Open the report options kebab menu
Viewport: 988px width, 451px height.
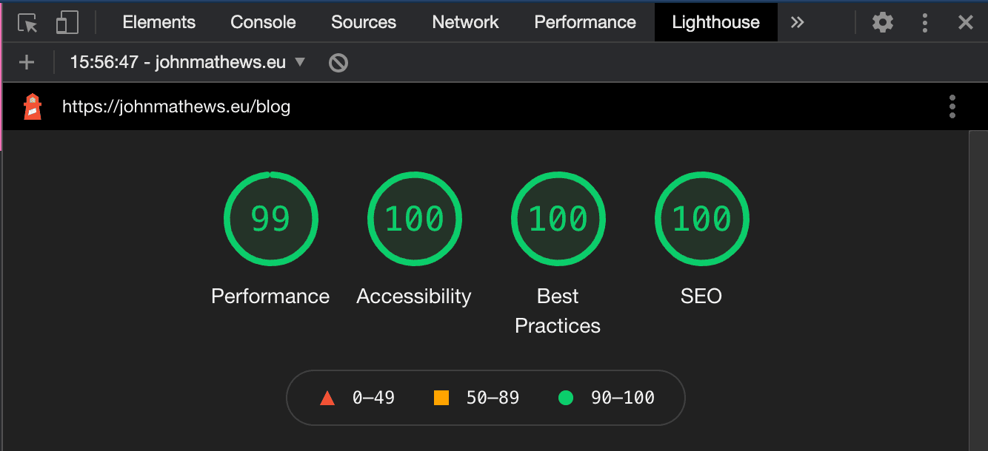click(x=952, y=106)
